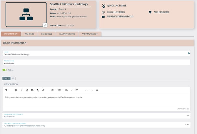197x134 pixels.
Task: Open ordered list style dropdown arrow
Action: tap(56, 90)
